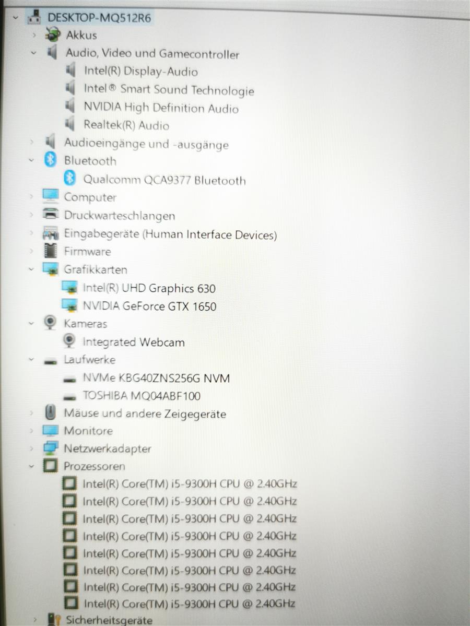Click the Mäuse und andere Zeigegeräte icon
The width and height of the screenshot is (470, 626).
pyautogui.click(x=50, y=413)
